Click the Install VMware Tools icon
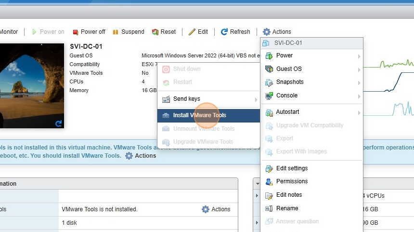Screen dimensions: 414x232 [x=166, y=115]
